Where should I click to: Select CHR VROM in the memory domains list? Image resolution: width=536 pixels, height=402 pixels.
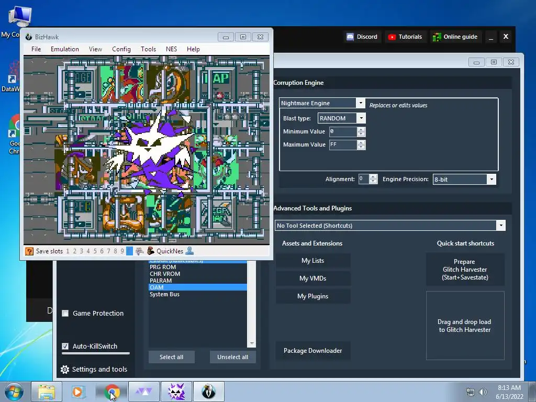[197, 274]
